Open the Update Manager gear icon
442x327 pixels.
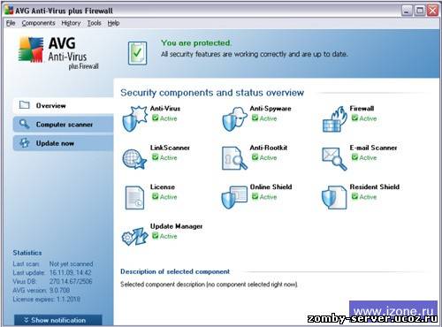coord(134,237)
